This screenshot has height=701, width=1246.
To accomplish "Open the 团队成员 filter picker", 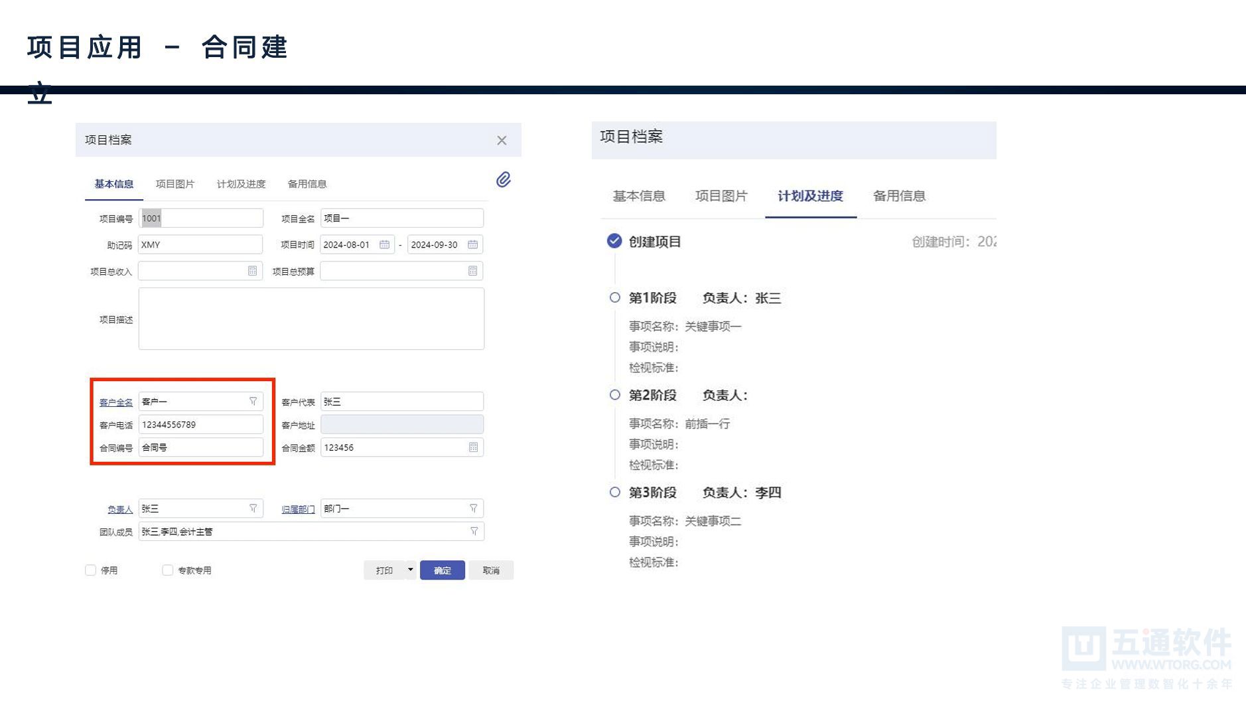I will pyautogui.click(x=474, y=531).
